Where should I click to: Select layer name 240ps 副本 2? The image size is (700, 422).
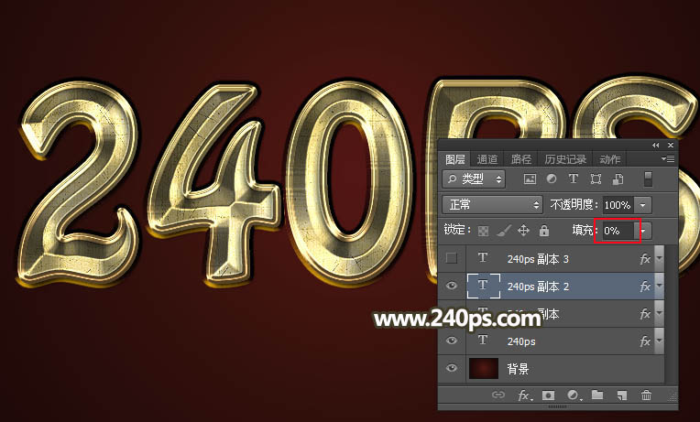click(x=538, y=287)
